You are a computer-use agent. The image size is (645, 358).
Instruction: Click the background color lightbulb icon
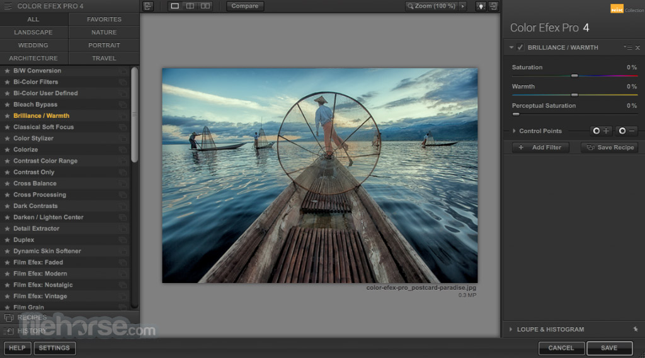click(x=481, y=6)
